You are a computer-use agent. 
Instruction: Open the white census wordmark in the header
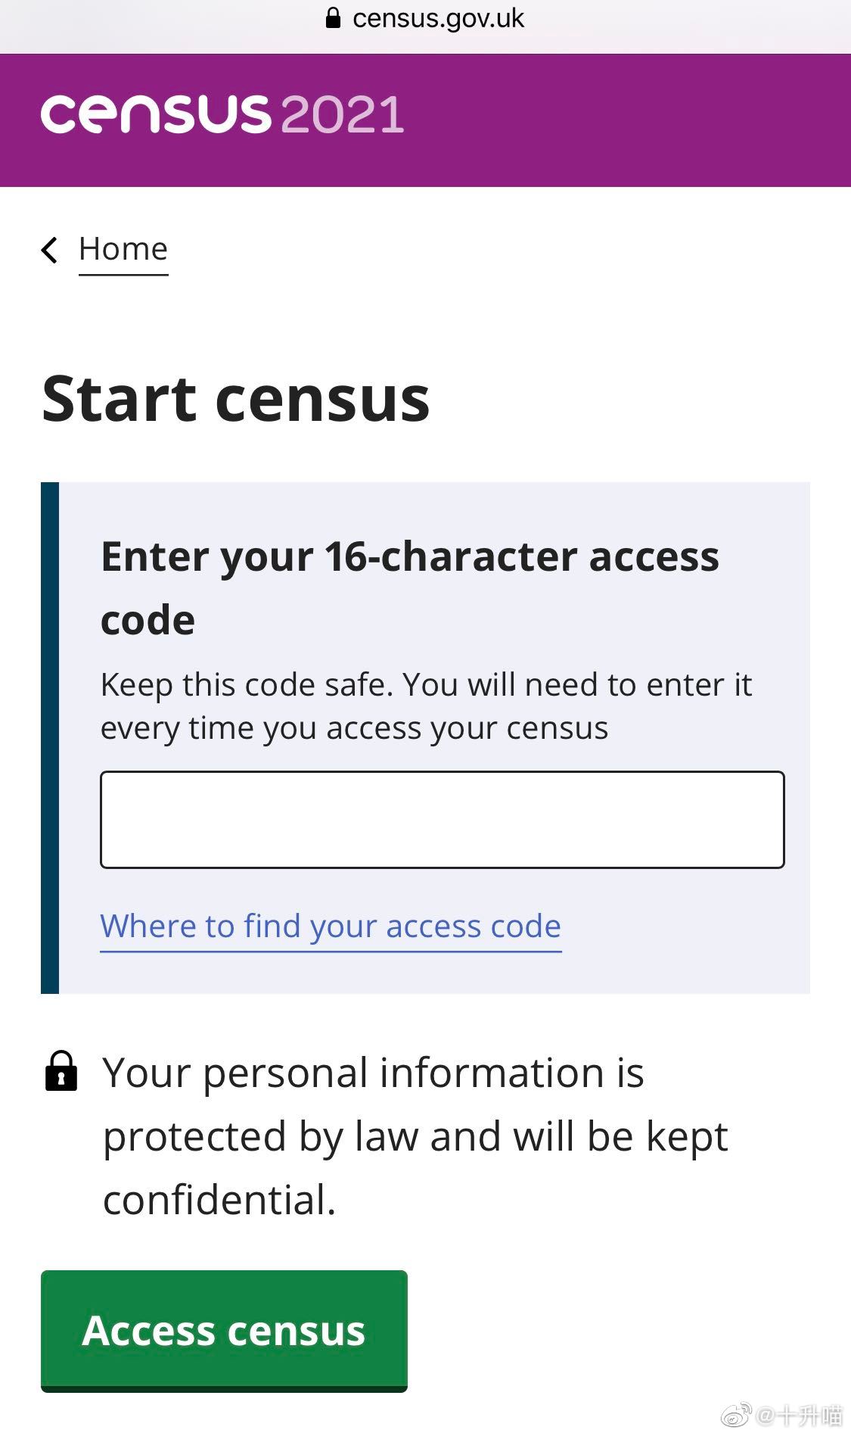point(155,114)
